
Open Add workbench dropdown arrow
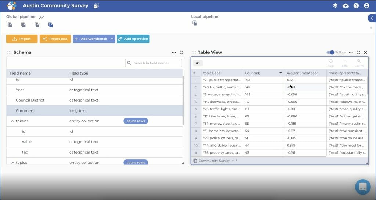click(112, 39)
